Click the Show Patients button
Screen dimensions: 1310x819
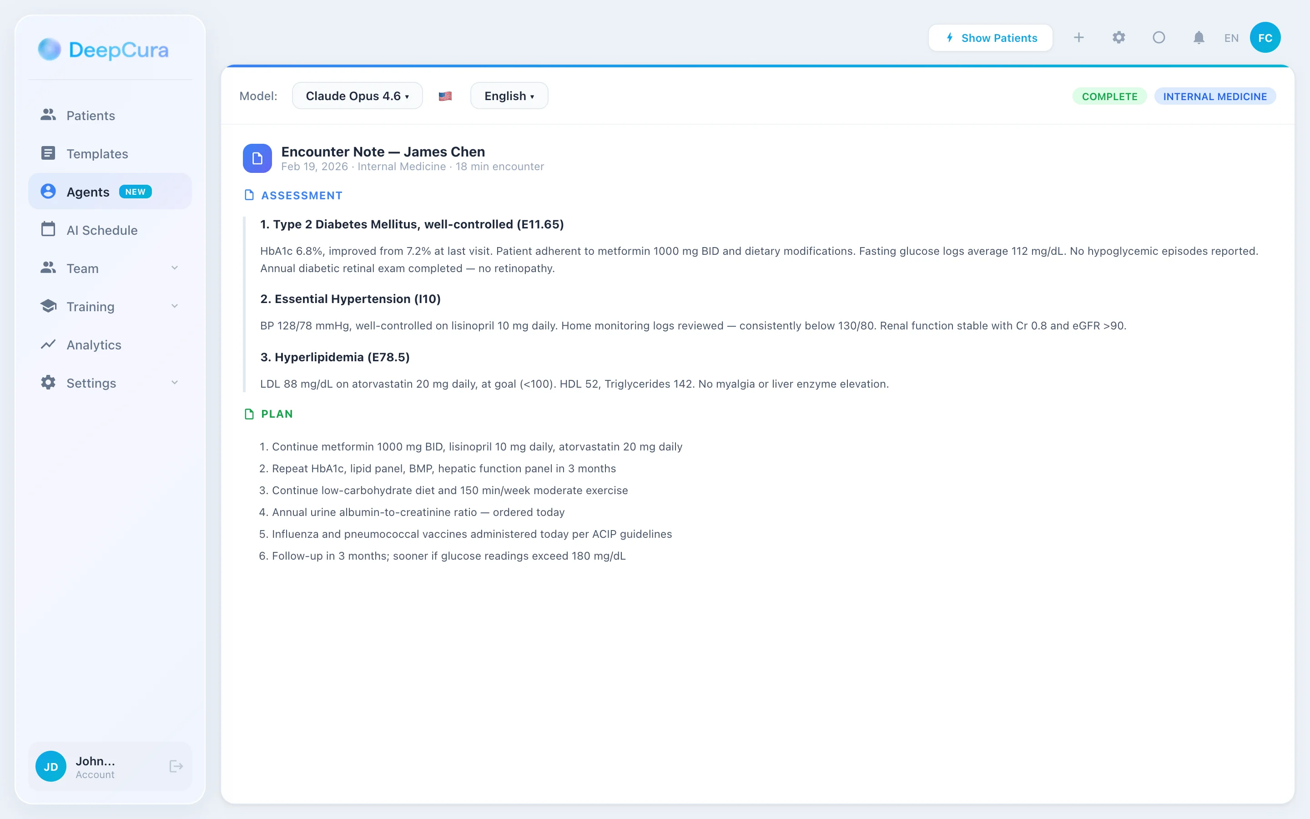[x=990, y=37]
